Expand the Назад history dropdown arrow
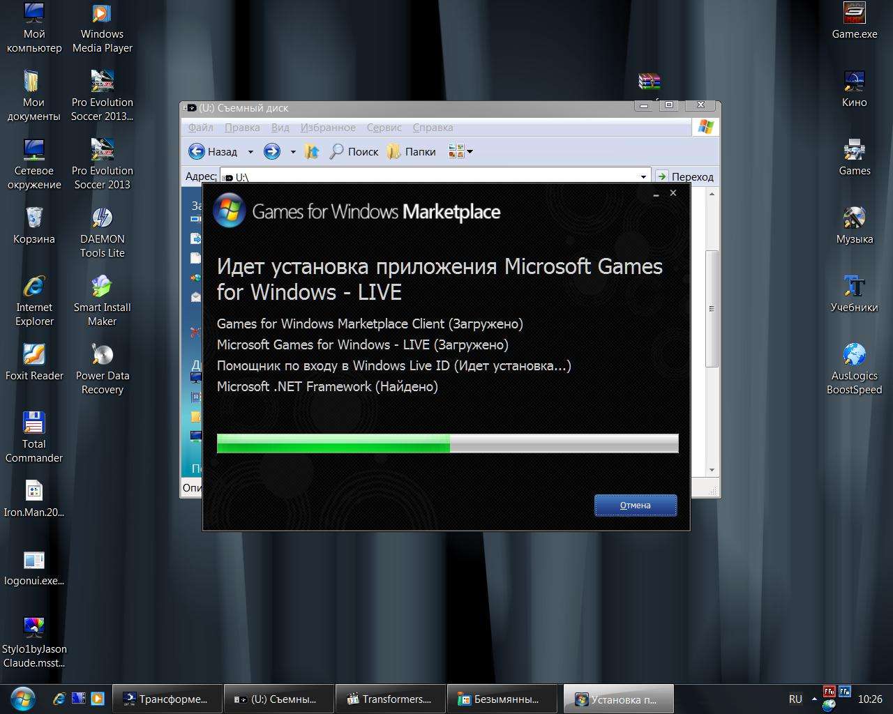 [250, 152]
